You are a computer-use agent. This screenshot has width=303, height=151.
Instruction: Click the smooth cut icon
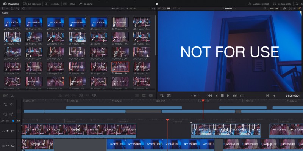click(x=151, y=96)
